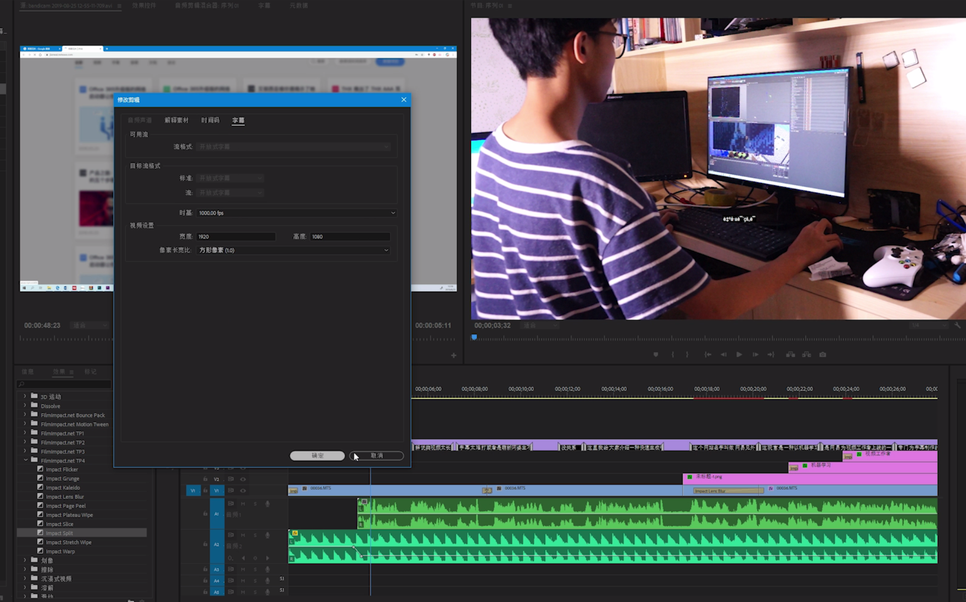Switch to the 时间码 tab
Image resolution: width=966 pixels, height=602 pixels.
pos(210,120)
